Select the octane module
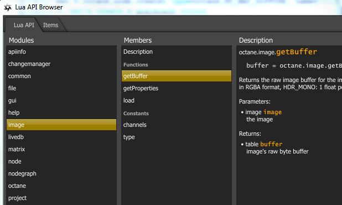Image resolution: width=342 pixels, height=205 pixels. tap(61, 186)
